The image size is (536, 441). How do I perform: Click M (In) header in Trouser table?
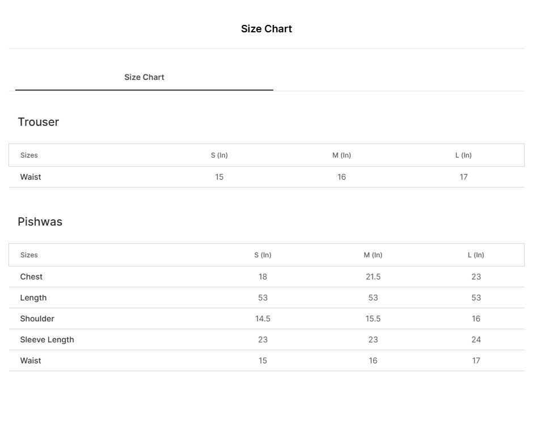coord(341,155)
